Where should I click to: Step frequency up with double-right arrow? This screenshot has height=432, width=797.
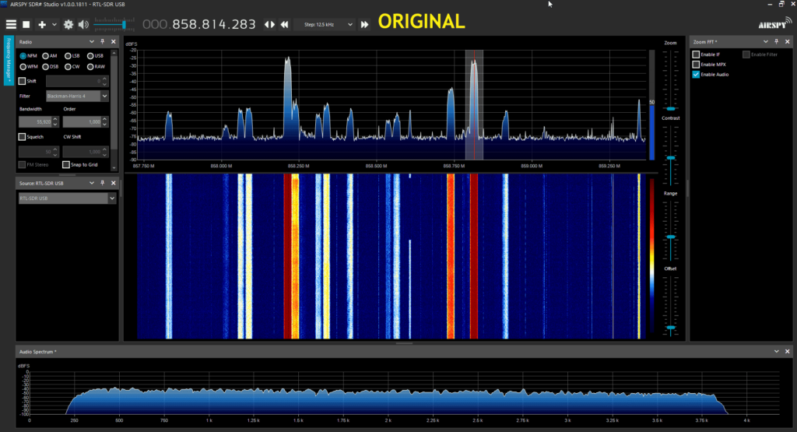pyautogui.click(x=364, y=24)
